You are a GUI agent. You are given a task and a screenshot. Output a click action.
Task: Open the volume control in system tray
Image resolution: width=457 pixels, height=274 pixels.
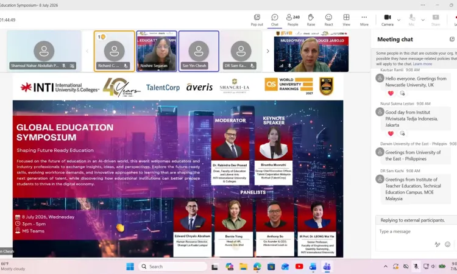(433, 267)
